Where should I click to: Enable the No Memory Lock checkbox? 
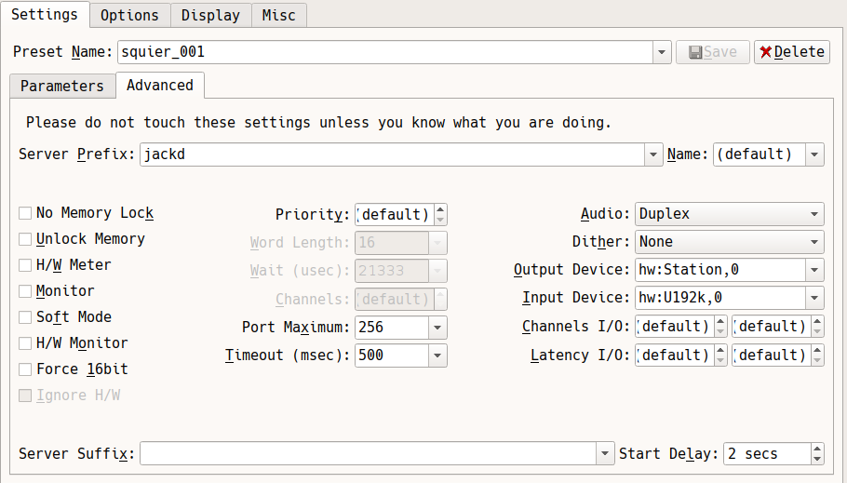pyautogui.click(x=25, y=213)
